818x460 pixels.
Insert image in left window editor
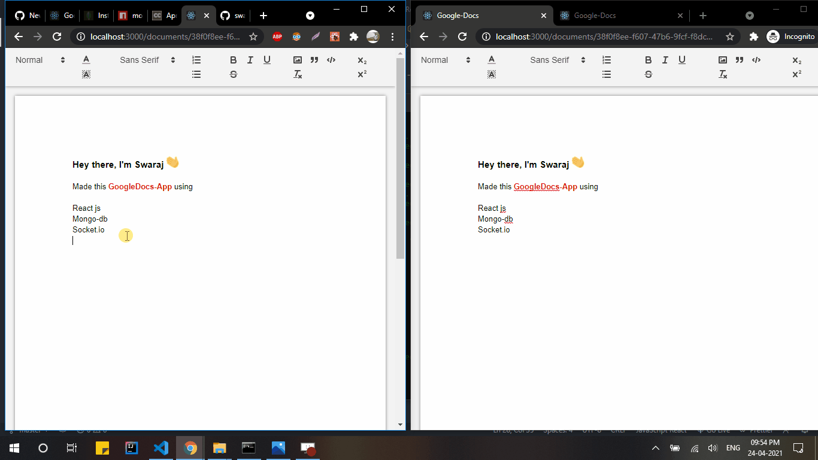pos(298,60)
